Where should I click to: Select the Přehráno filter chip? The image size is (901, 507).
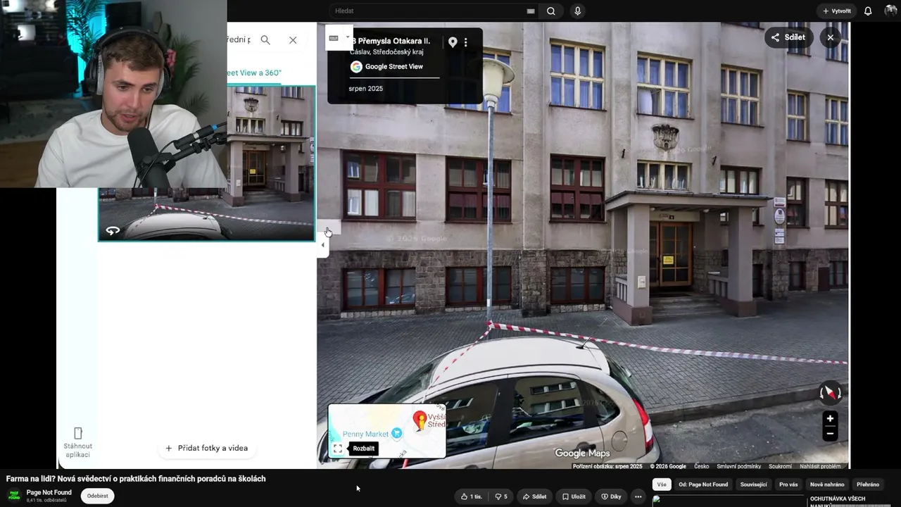point(868,484)
